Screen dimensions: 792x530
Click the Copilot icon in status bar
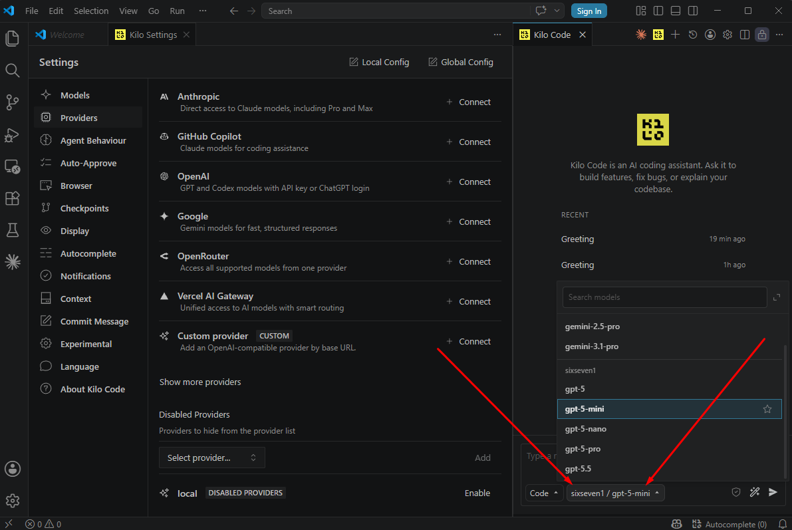pyautogui.click(x=676, y=524)
